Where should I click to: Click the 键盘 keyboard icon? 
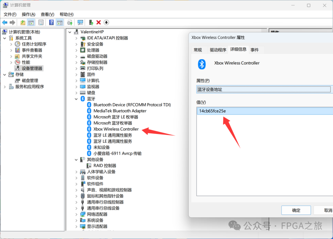(x=83, y=93)
